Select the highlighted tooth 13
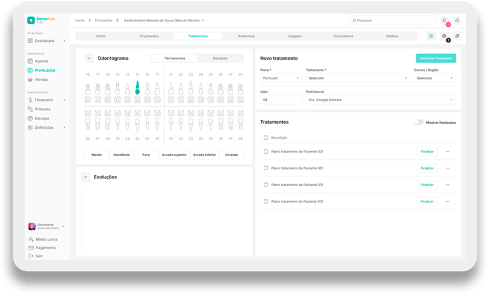The width and height of the screenshot is (488, 294). tap(137, 88)
